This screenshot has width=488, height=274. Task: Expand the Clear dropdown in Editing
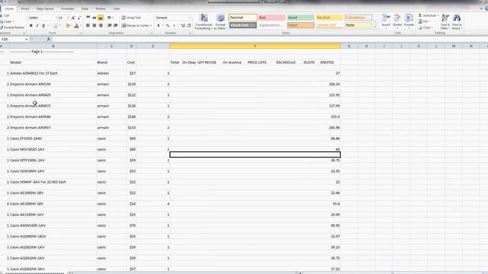pyautogui.click(x=432, y=27)
